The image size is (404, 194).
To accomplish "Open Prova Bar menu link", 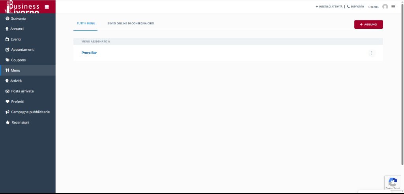I will point(89,53).
